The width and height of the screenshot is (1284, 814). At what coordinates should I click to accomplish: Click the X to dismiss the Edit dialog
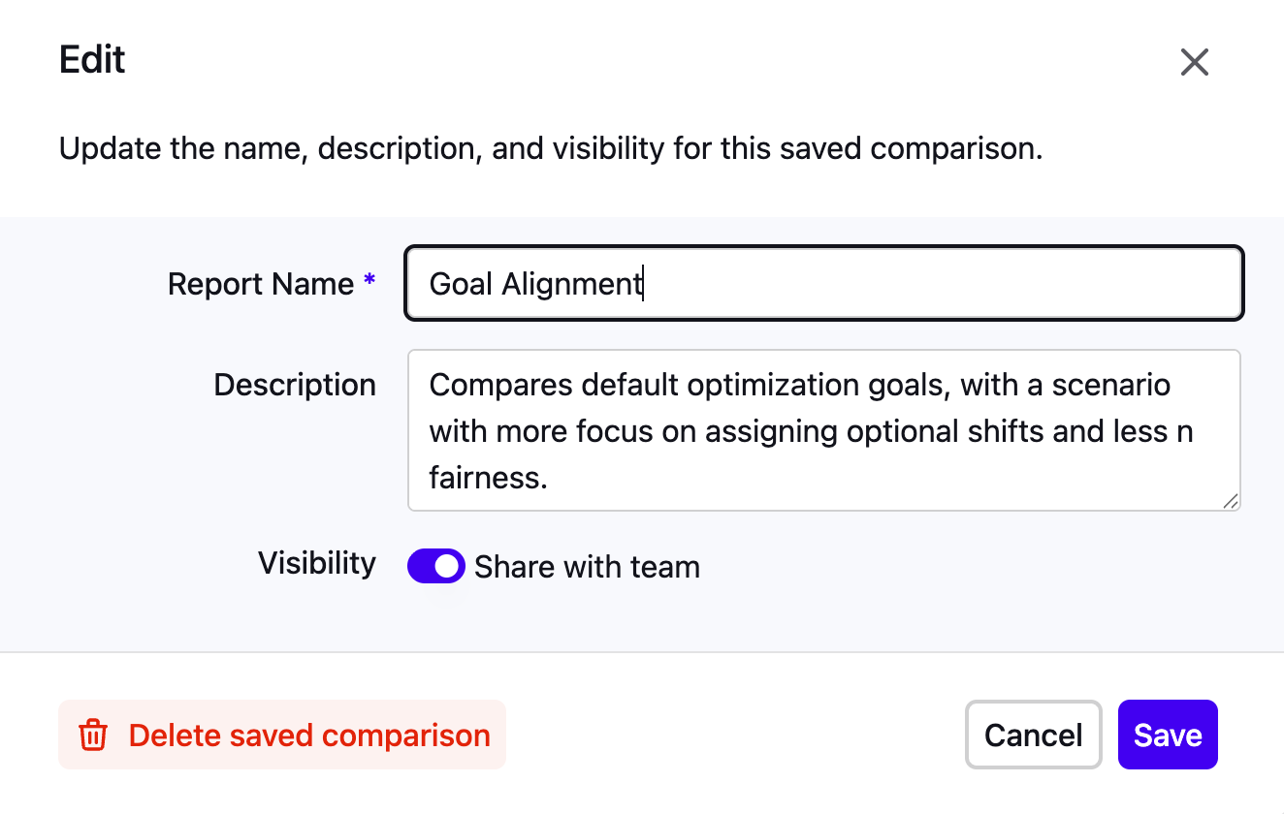point(1194,61)
